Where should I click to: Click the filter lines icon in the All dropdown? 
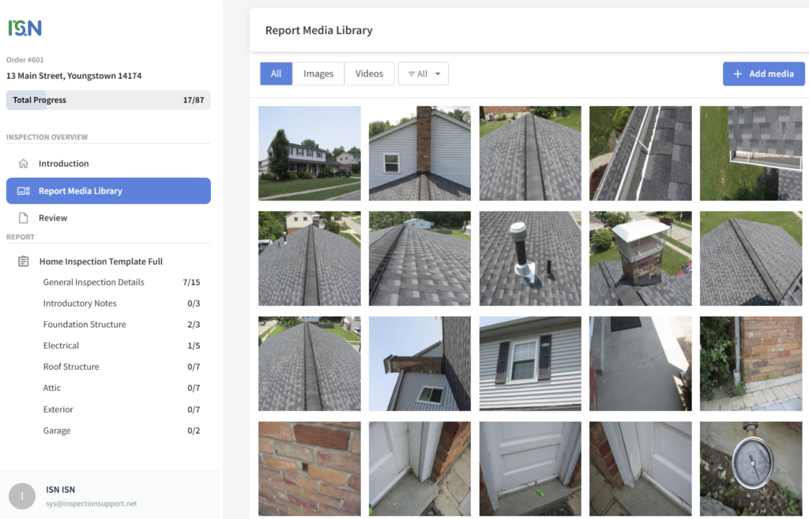tap(411, 73)
